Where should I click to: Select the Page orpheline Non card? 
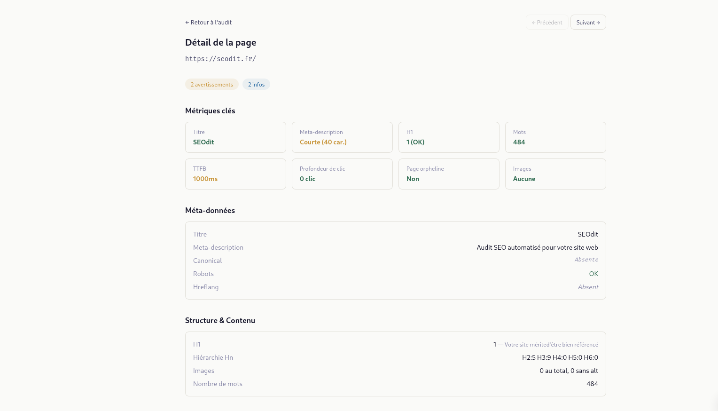(449, 174)
